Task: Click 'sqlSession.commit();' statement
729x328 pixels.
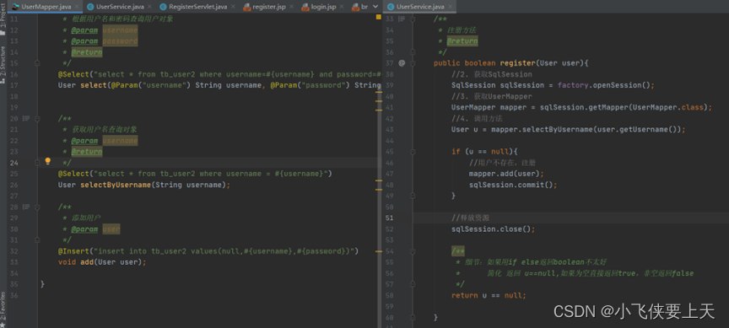Action: (x=513, y=185)
